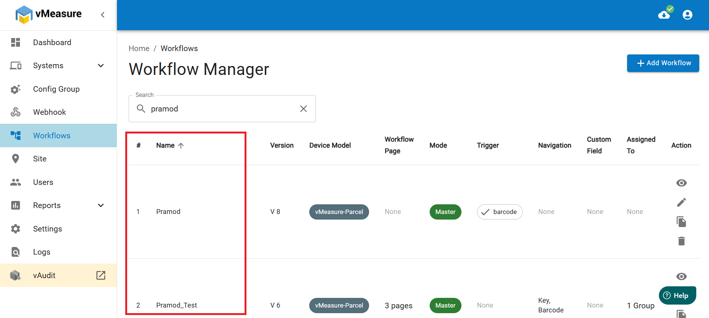Open the Help button
Viewport: 709px width, 318px height.
pyautogui.click(x=677, y=296)
